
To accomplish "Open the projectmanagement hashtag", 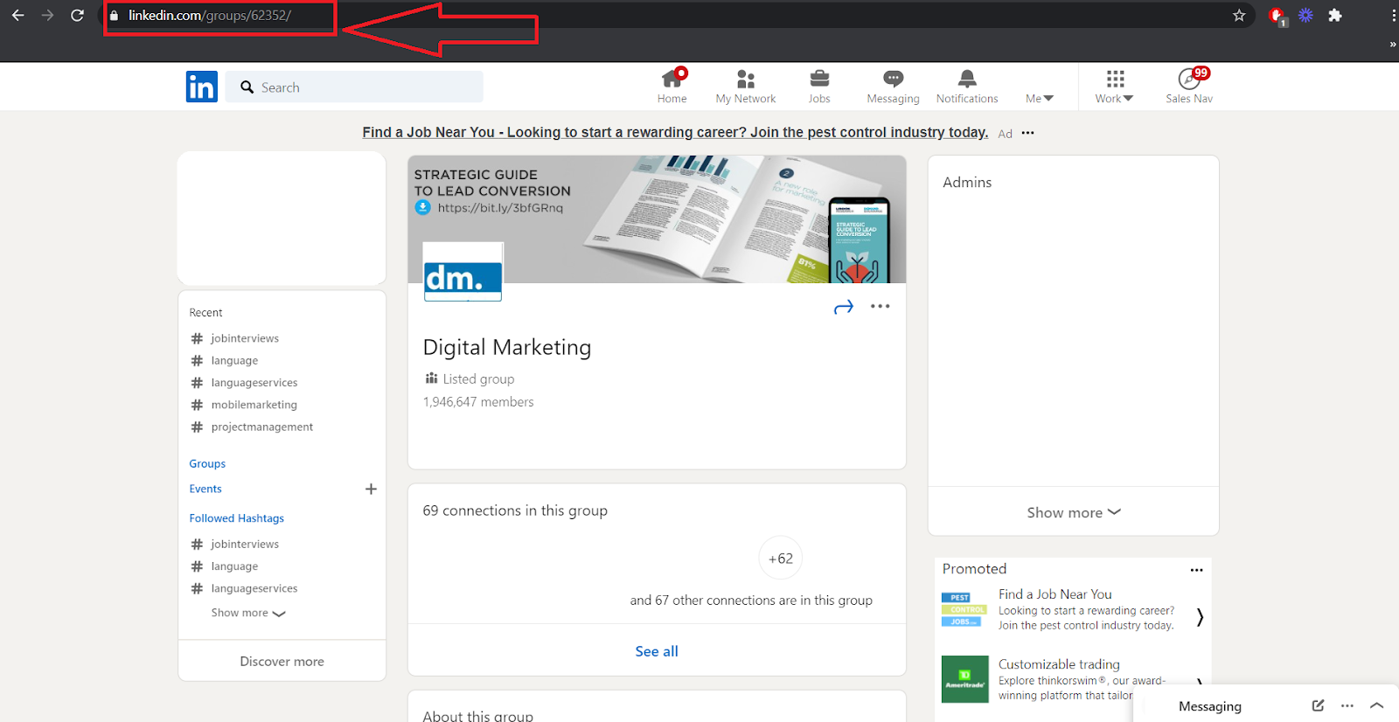I will click(261, 427).
